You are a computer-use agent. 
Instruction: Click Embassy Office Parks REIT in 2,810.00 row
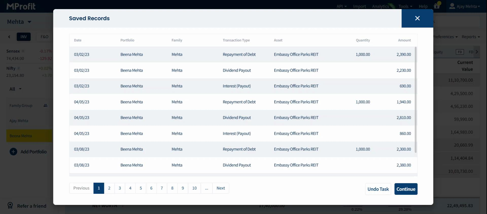point(296,118)
